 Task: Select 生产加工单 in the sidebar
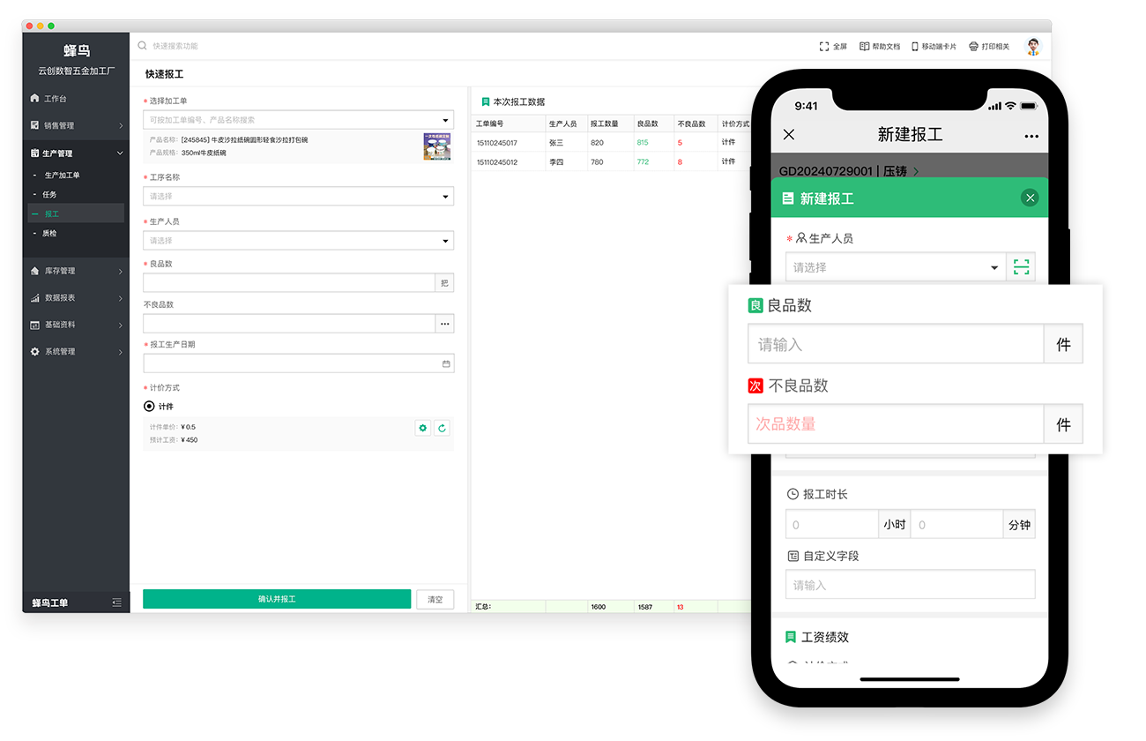62,176
